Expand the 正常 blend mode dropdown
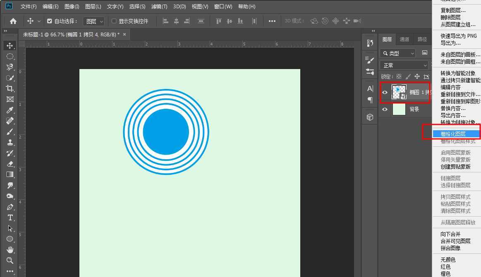This screenshot has height=277, width=481. click(x=404, y=65)
